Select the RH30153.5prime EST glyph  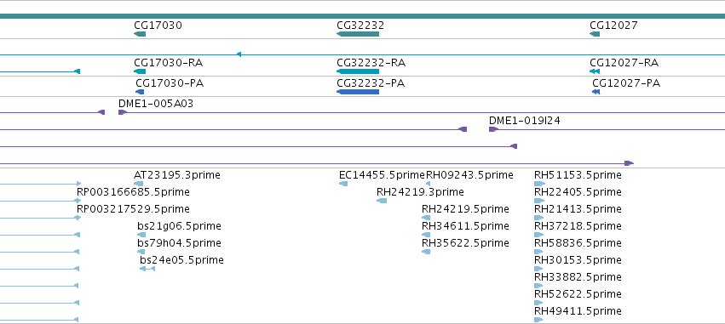[x=538, y=269]
